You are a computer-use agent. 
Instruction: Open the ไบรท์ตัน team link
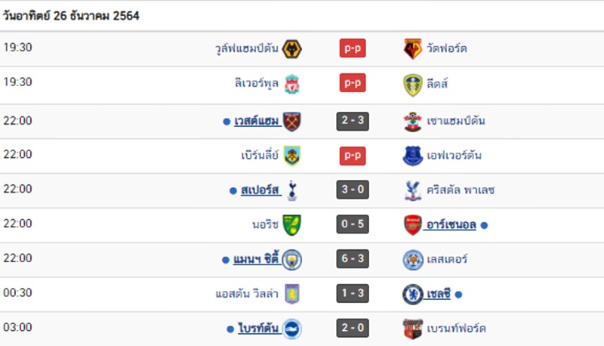[x=258, y=329]
